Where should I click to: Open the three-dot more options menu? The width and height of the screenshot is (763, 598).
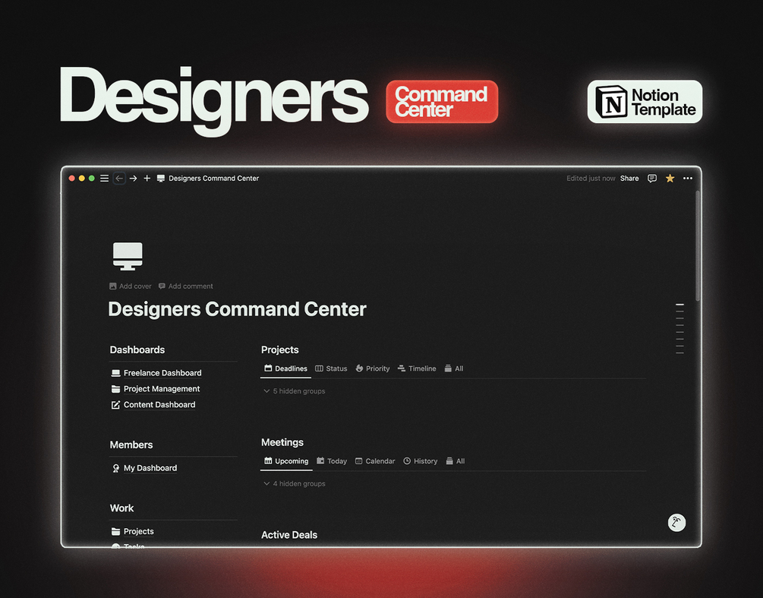688,179
